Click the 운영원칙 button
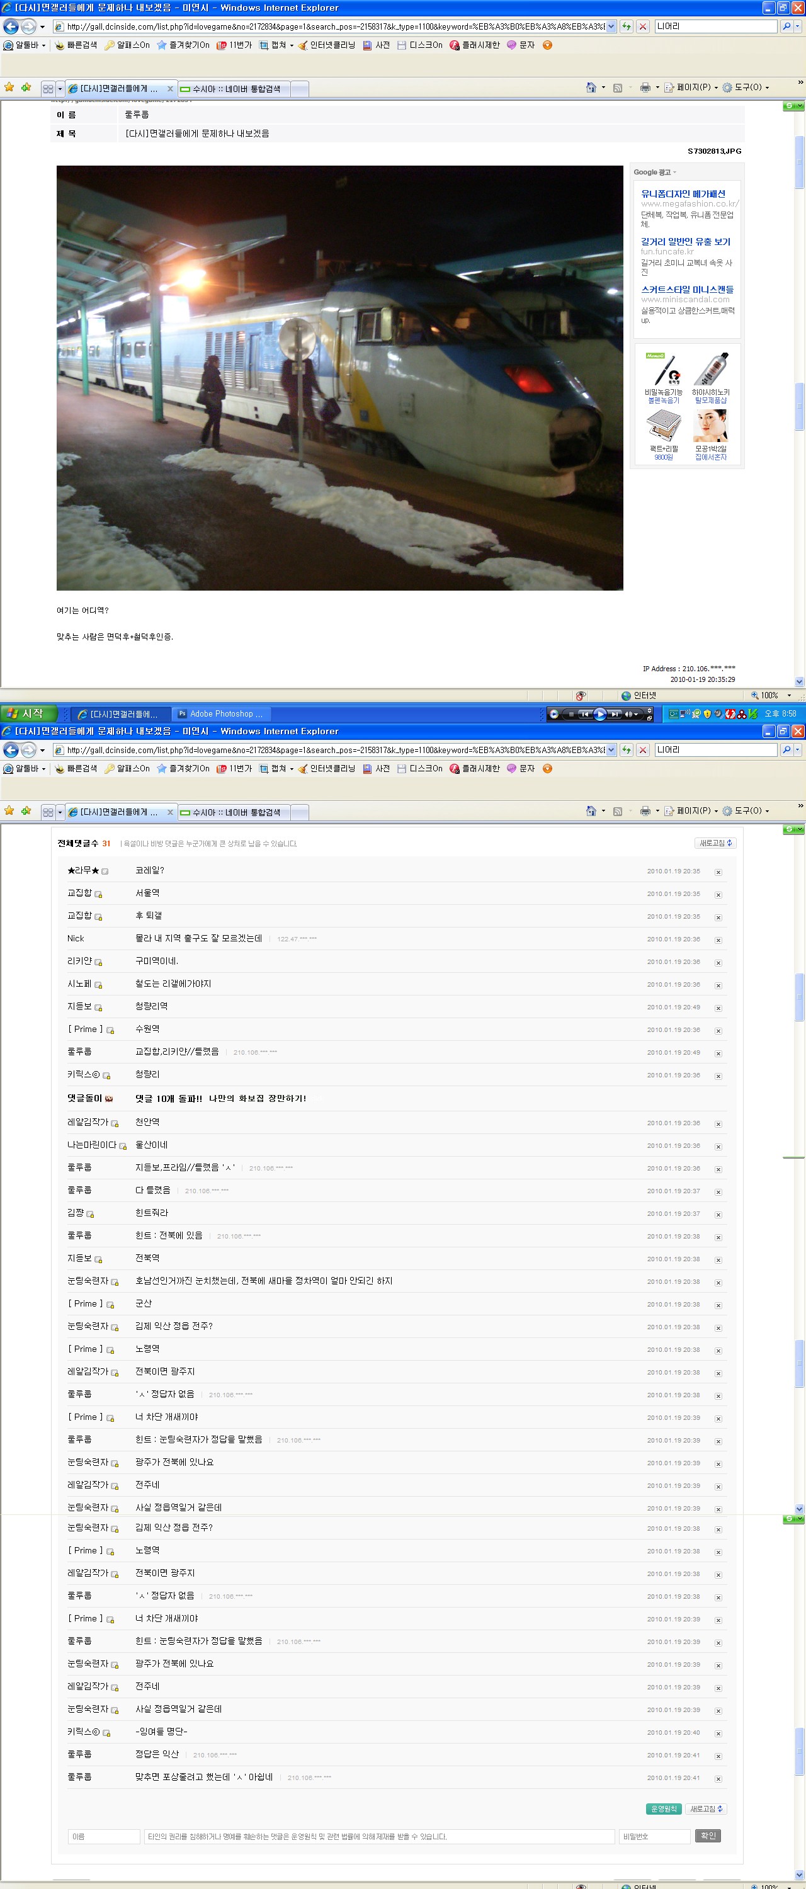806x1889 pixels. pos(664,1809)
